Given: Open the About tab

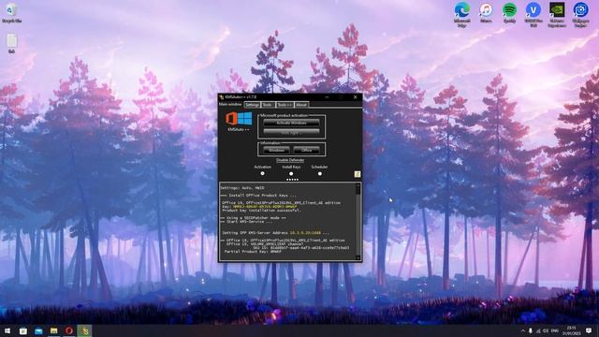Looking at the screenshot, I should pyautogui.click(x=301, y=105).
